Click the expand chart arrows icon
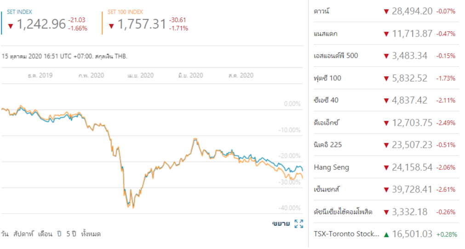The image size is (465, 249). coord(299,224)
